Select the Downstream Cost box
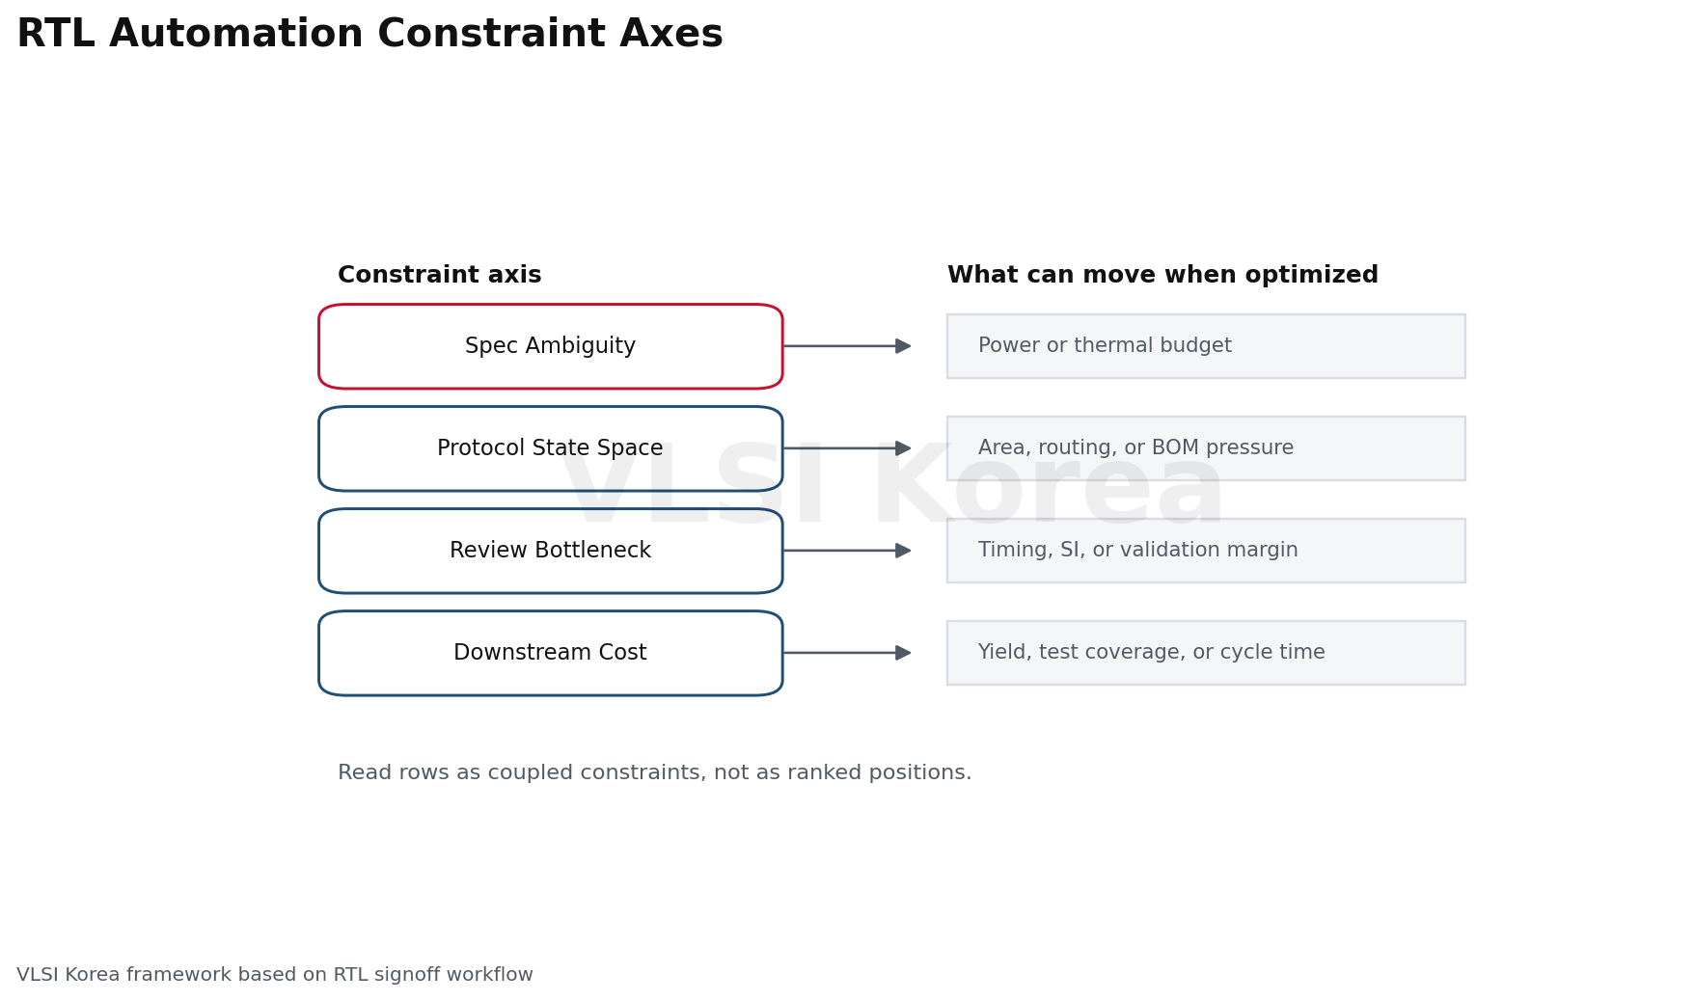The width and height of the screenshot is (1695, 1001). pyautogui.click(x=550, y=653)
